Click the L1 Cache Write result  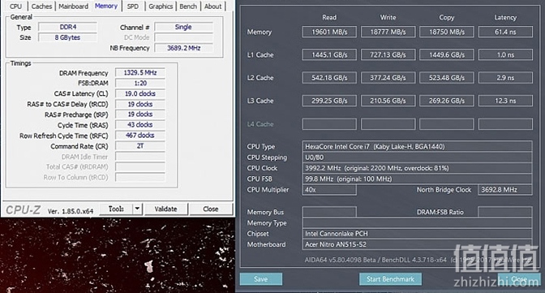(x=388, y=55)
